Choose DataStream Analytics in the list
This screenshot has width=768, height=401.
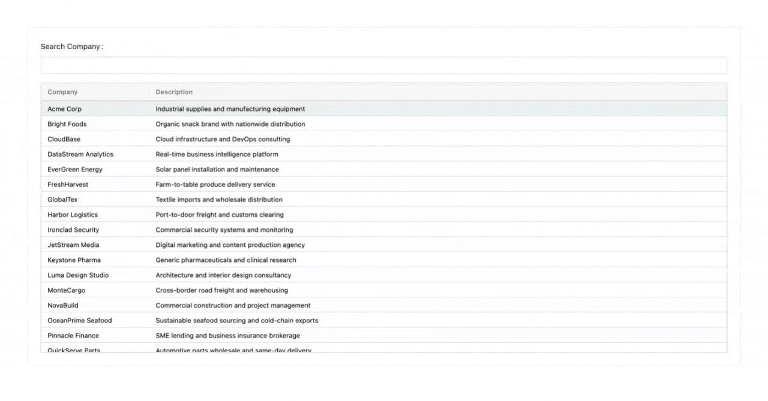tap(80, 154)
